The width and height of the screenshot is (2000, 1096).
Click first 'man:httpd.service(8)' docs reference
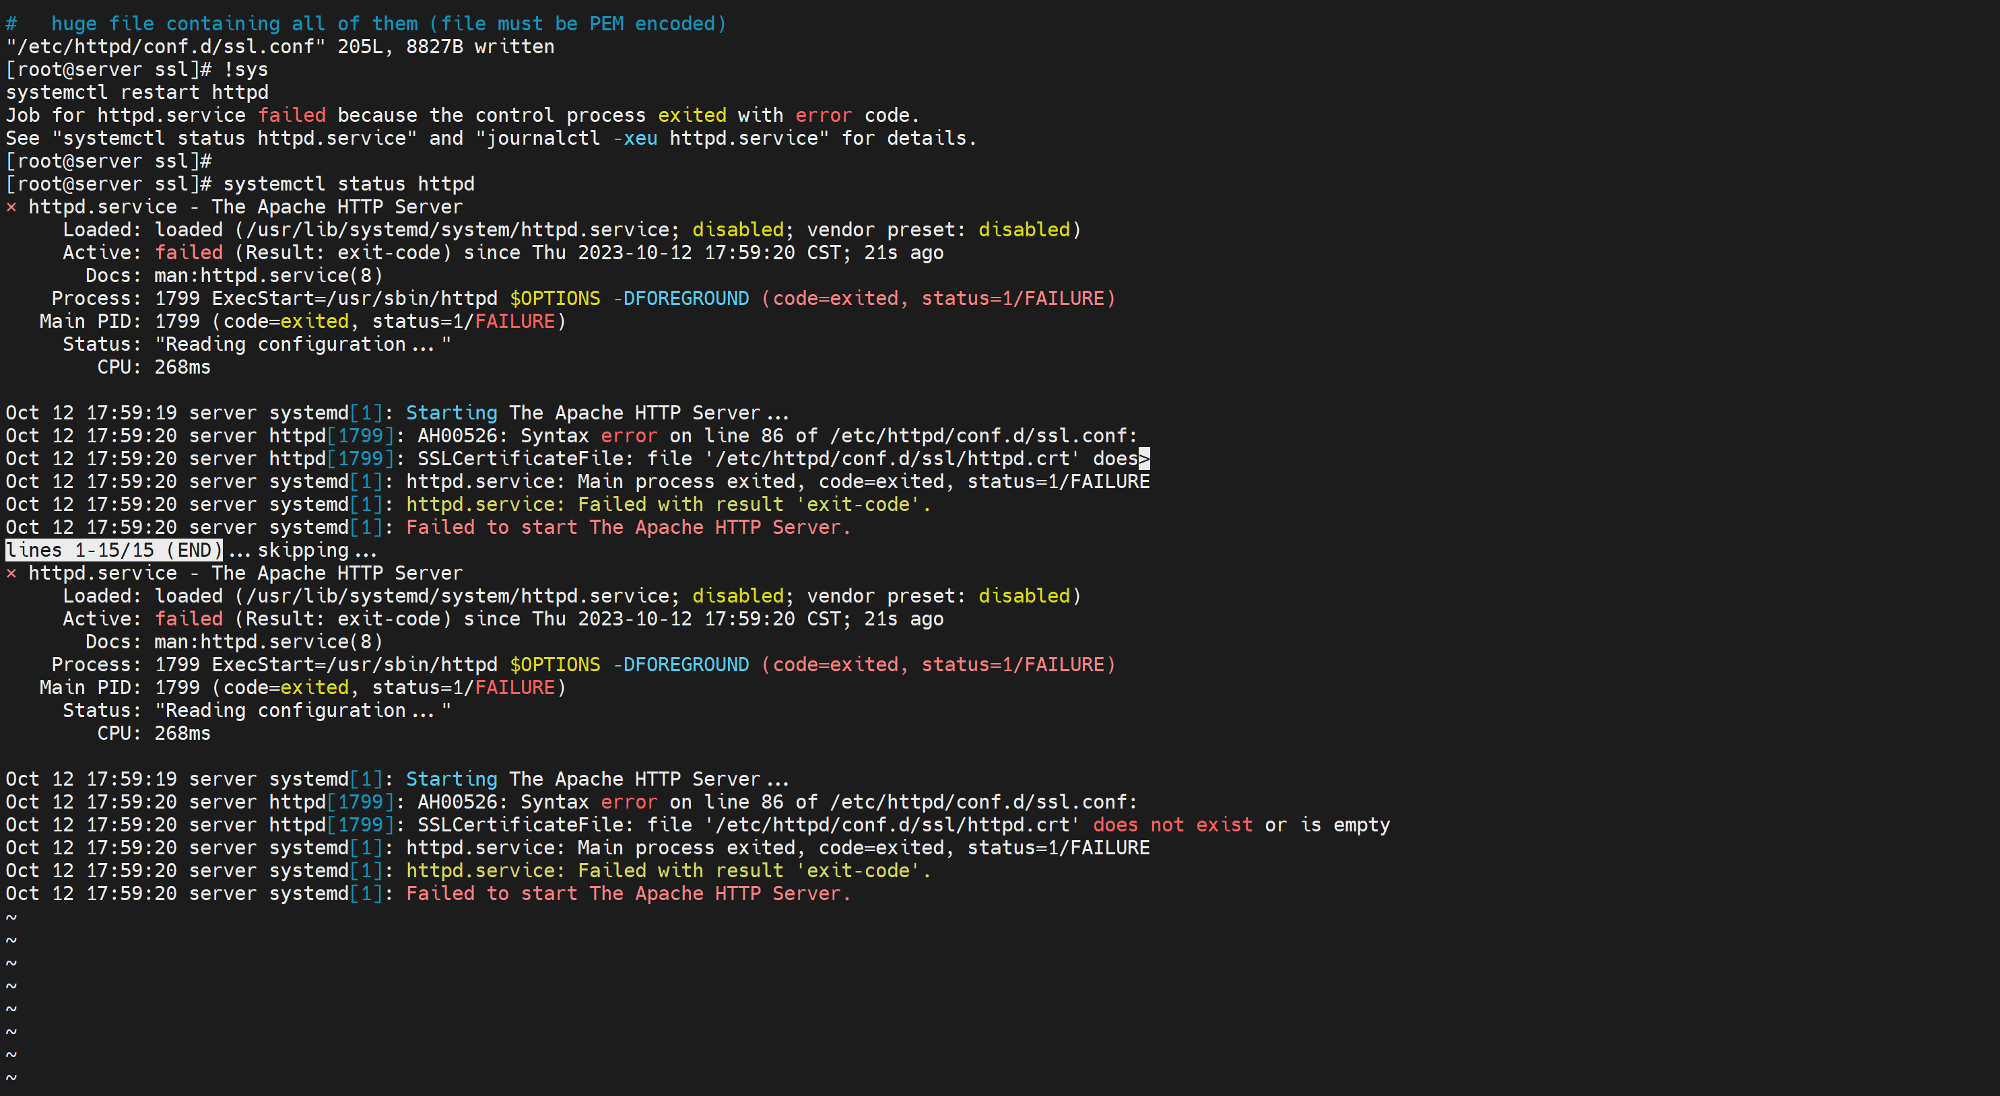268,275
